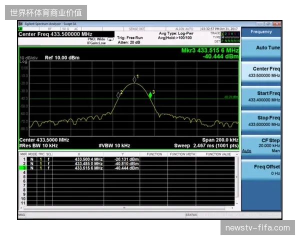Click the TRACE number indicators
The height and width of the screenshot is (240, 300).
[230, 33]
